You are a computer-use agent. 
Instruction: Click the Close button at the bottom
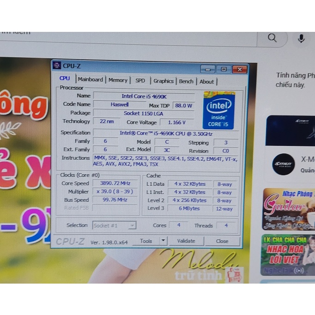click(x=222, y=241)
